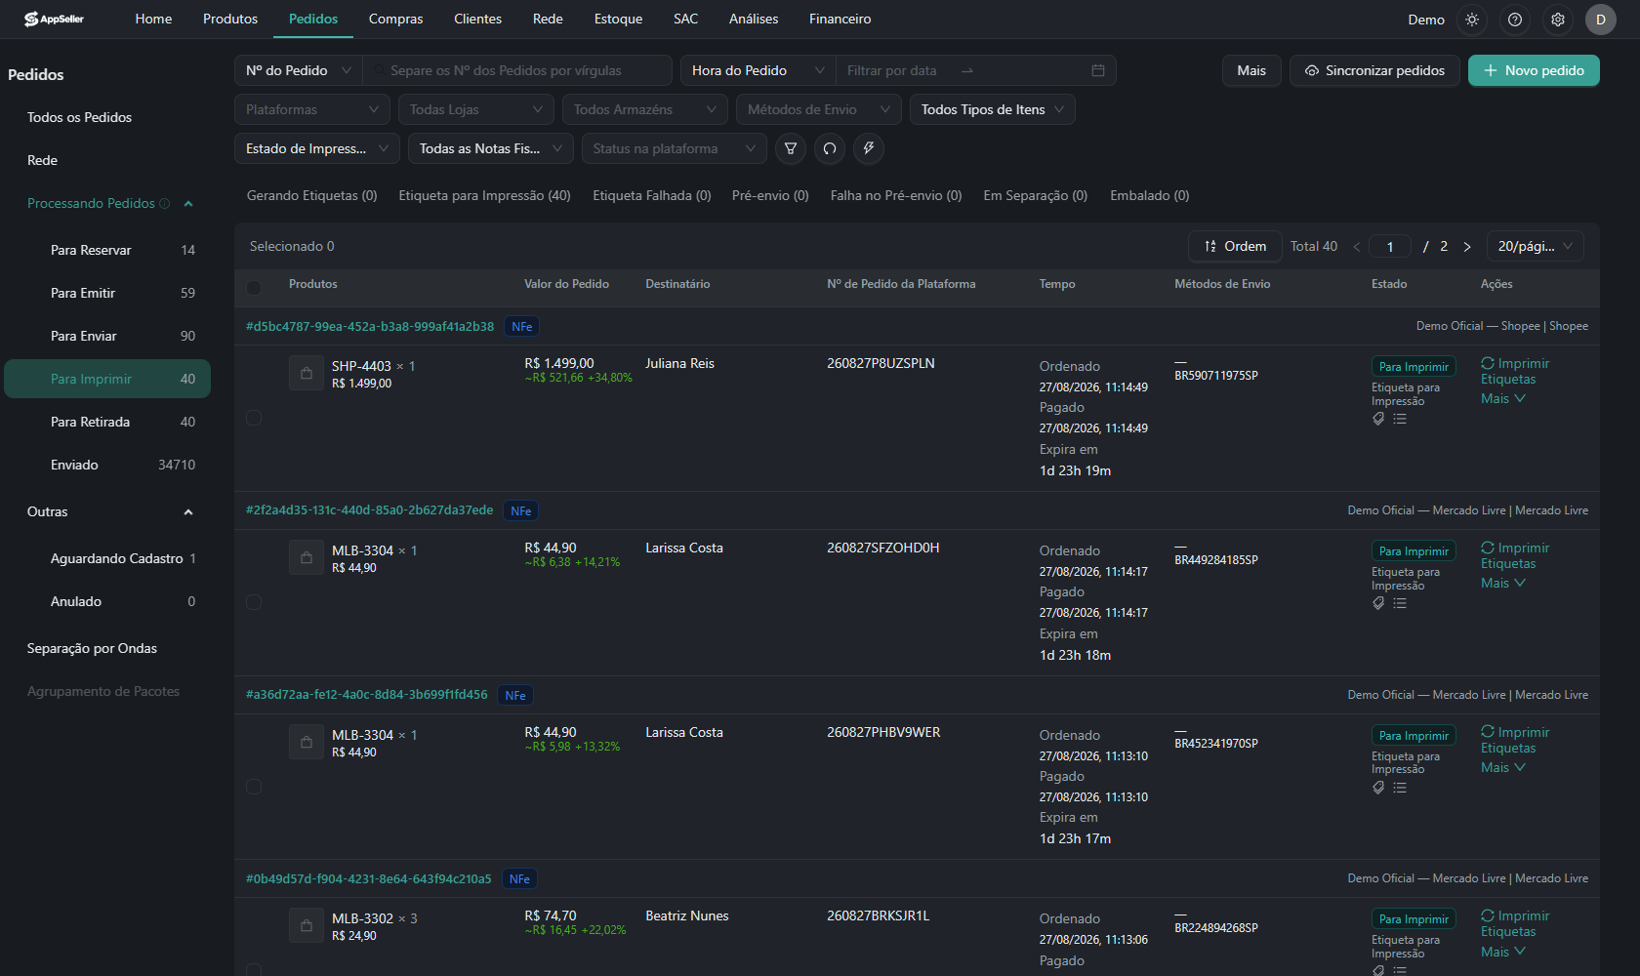1640x976 pixels.
Task: Switch to Etiqueta para Impressão (40) tab
Action: click(484, 195)
